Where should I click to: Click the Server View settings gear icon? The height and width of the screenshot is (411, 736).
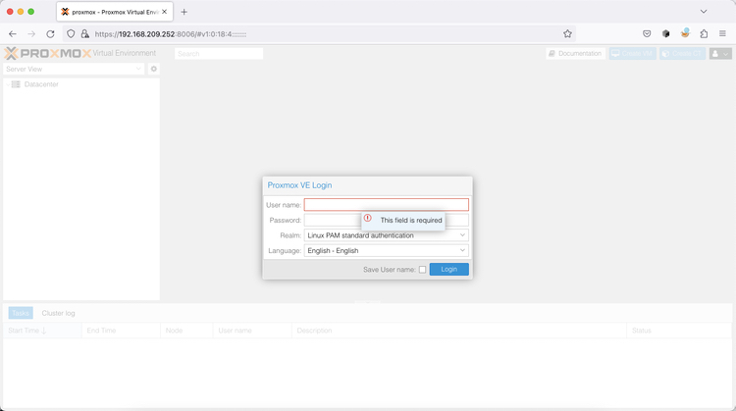click(x=153, y=70)
